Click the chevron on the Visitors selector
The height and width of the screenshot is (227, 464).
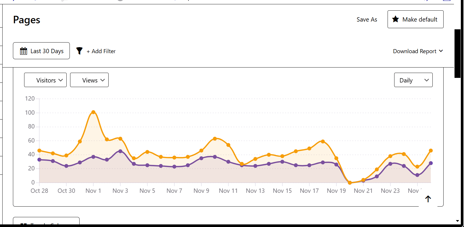coord(61,80)
